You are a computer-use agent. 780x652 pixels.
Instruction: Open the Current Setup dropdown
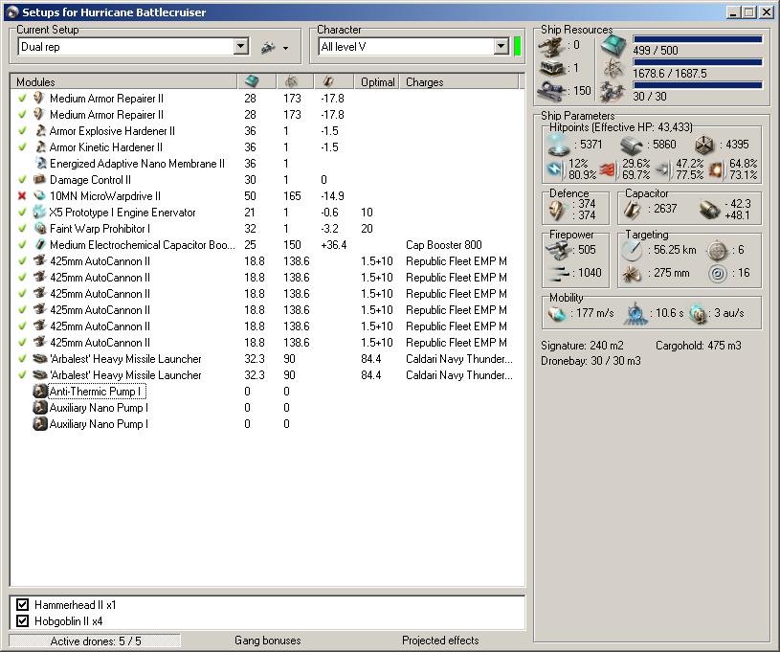240,47
